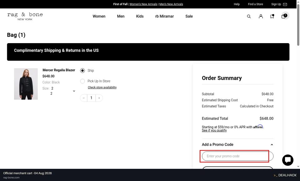Open the Sale menu

(x=189, y=16)
